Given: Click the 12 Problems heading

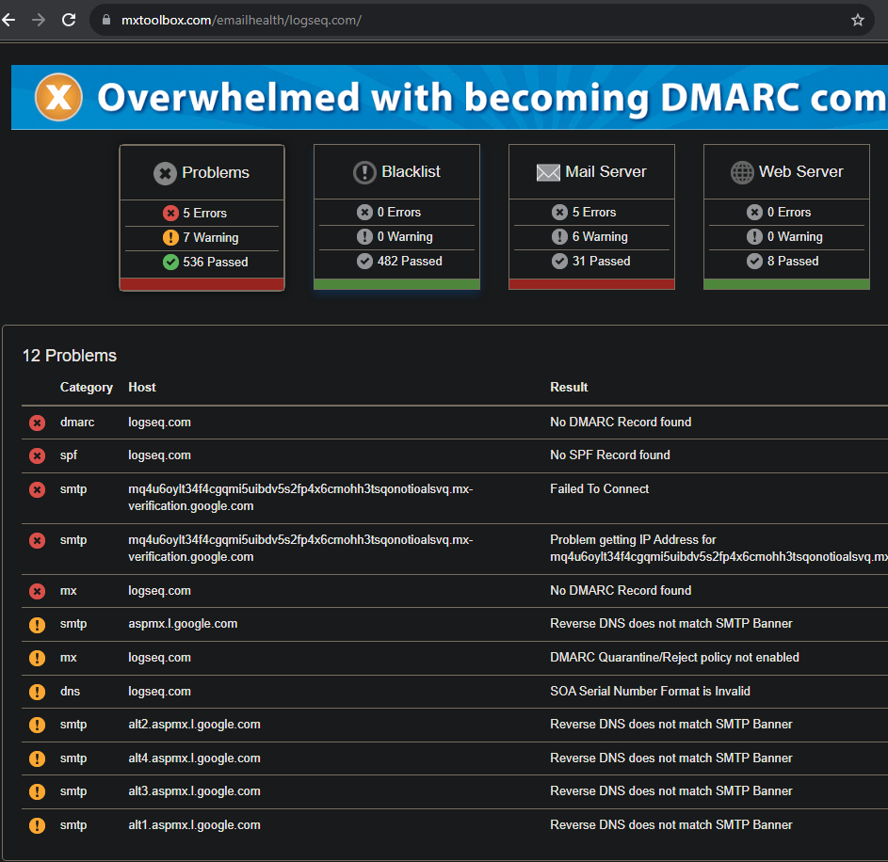Looking at the screenshot, I should click(69, 356).
